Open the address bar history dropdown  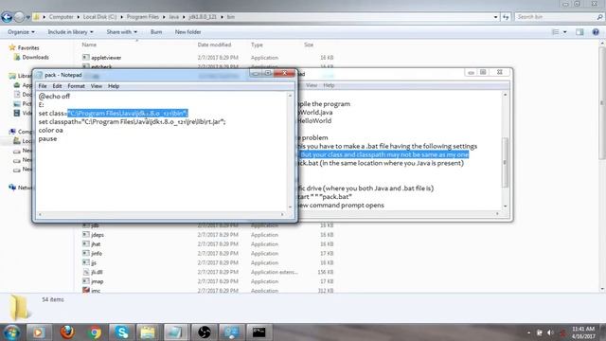(x=495, y=17)
